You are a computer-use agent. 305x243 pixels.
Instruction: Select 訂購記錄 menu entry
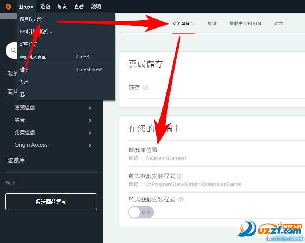(65, 44)
